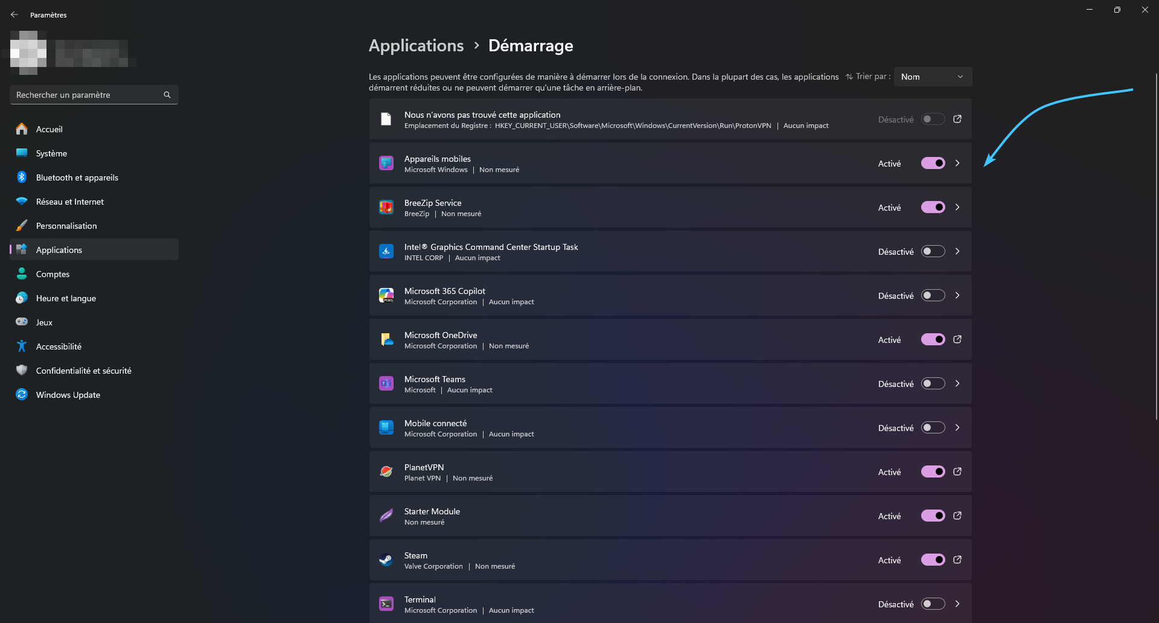
Task: Enable Mobile connecté startup toggle
Action: (x=933, y=427)
